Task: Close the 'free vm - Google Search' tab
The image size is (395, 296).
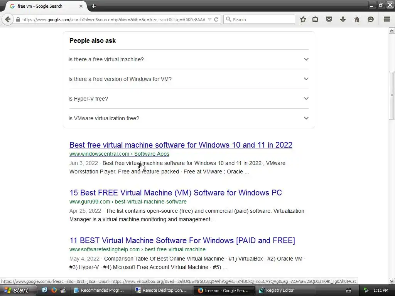Action: [x=81, y=6]
